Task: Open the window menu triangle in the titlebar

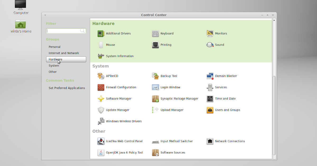Action: pos(45,15)
